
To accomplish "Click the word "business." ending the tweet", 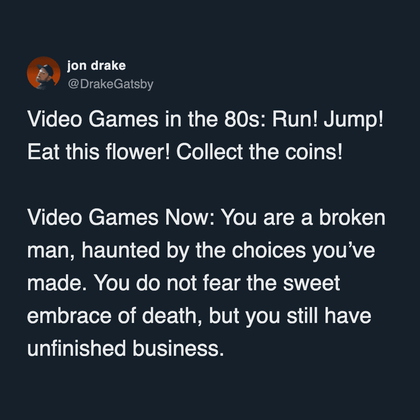I will tap(176, 348).
